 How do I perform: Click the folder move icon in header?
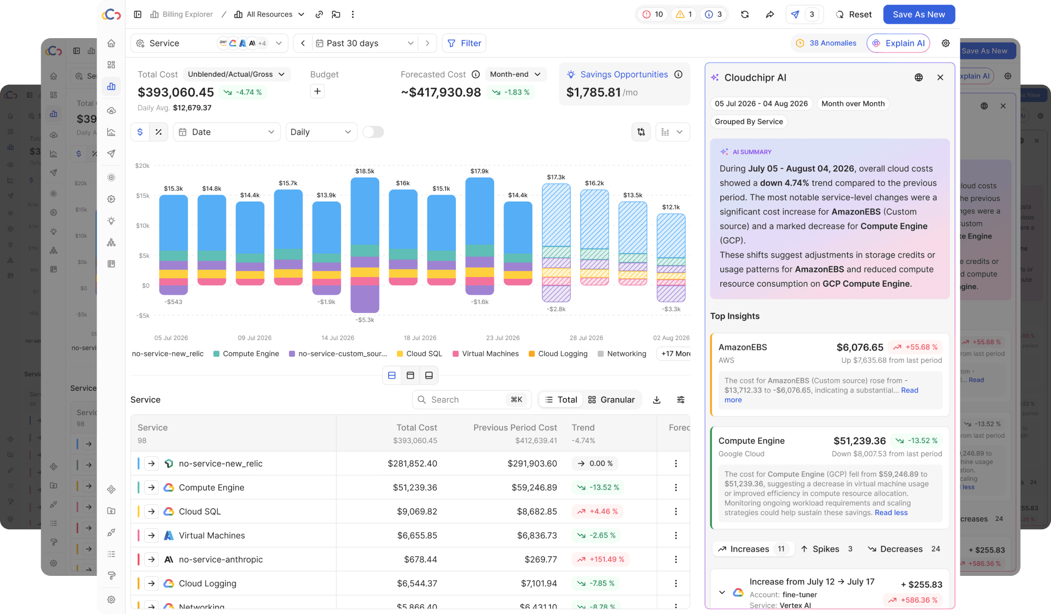[336, 14]
